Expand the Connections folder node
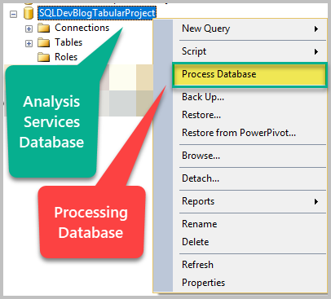 tap(29, 29)
